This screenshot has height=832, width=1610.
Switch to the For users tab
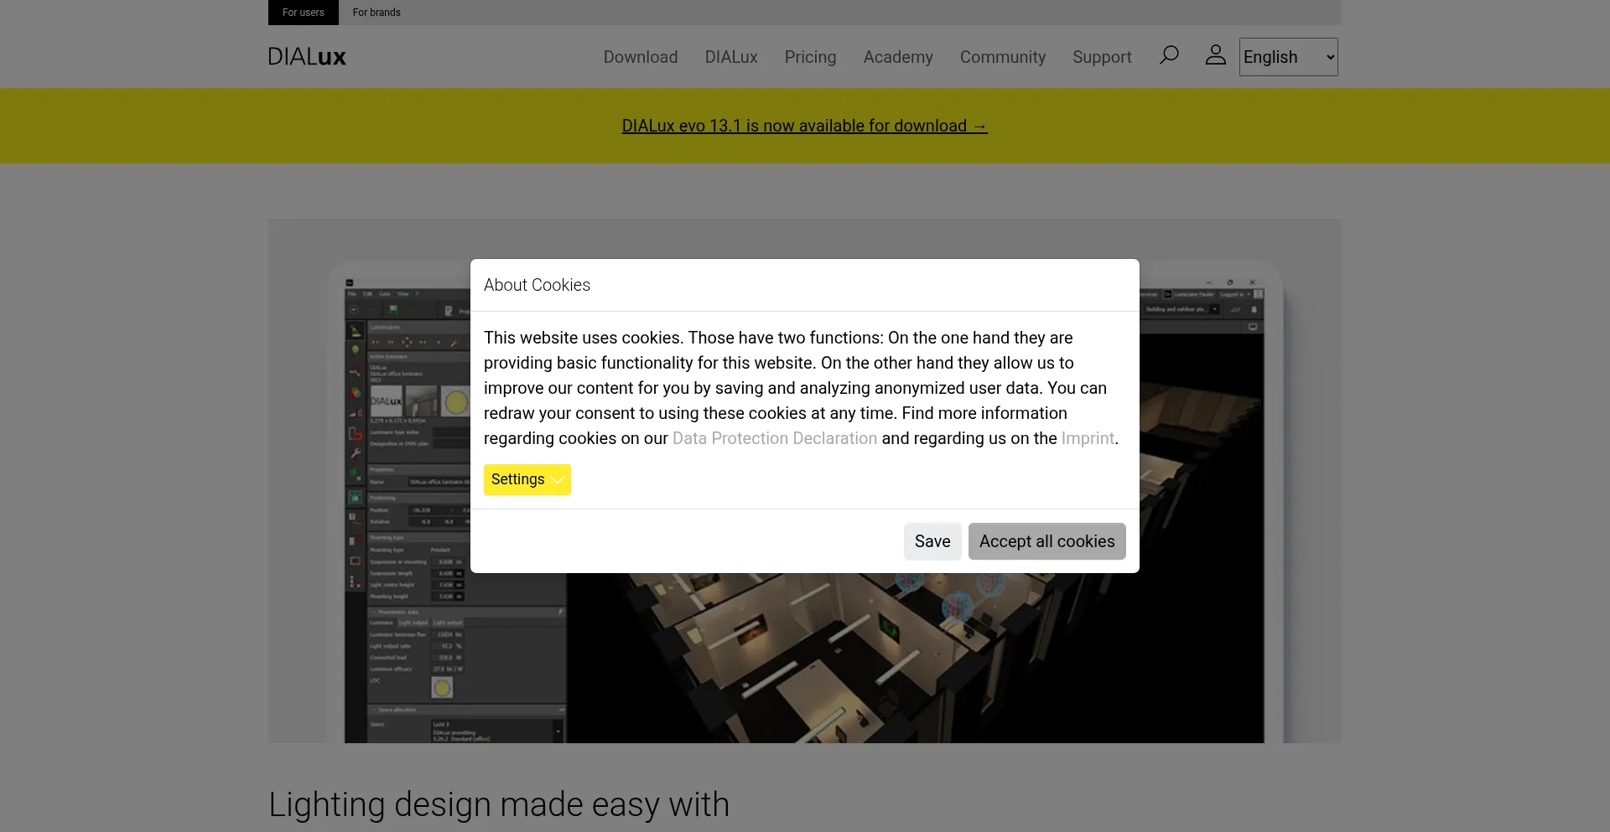pyautogui.click(x=304, y=13)
